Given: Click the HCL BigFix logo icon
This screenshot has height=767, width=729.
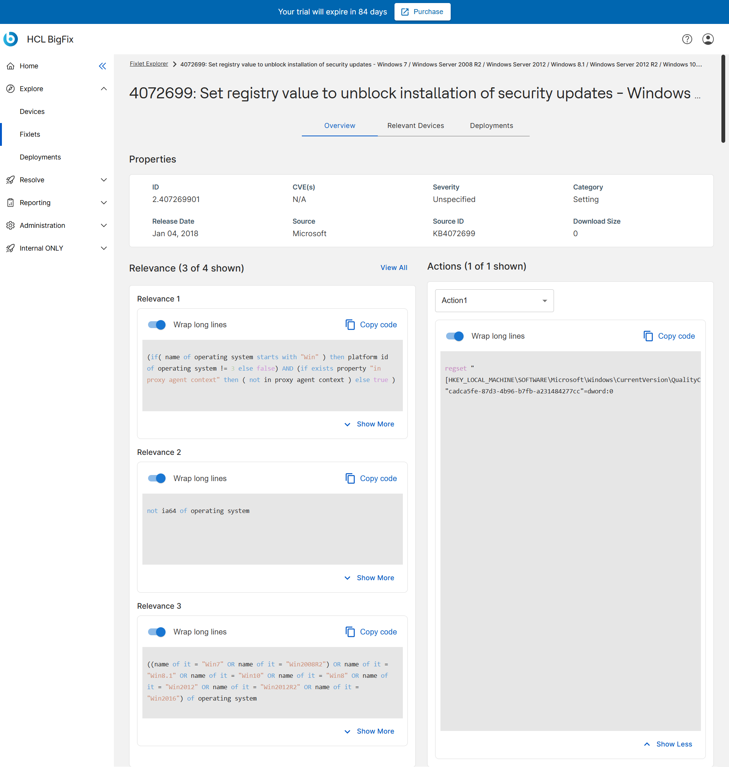Looking at the screenshot, I should point(11,39).
